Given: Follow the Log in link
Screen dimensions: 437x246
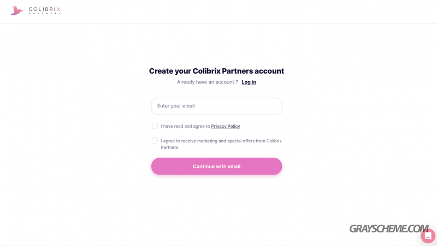Looking at the screenshot, I should pyautogui.click(x=249, y=82).
